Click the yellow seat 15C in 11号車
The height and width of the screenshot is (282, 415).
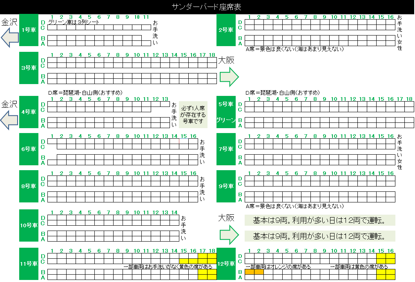tap(184, 261)
